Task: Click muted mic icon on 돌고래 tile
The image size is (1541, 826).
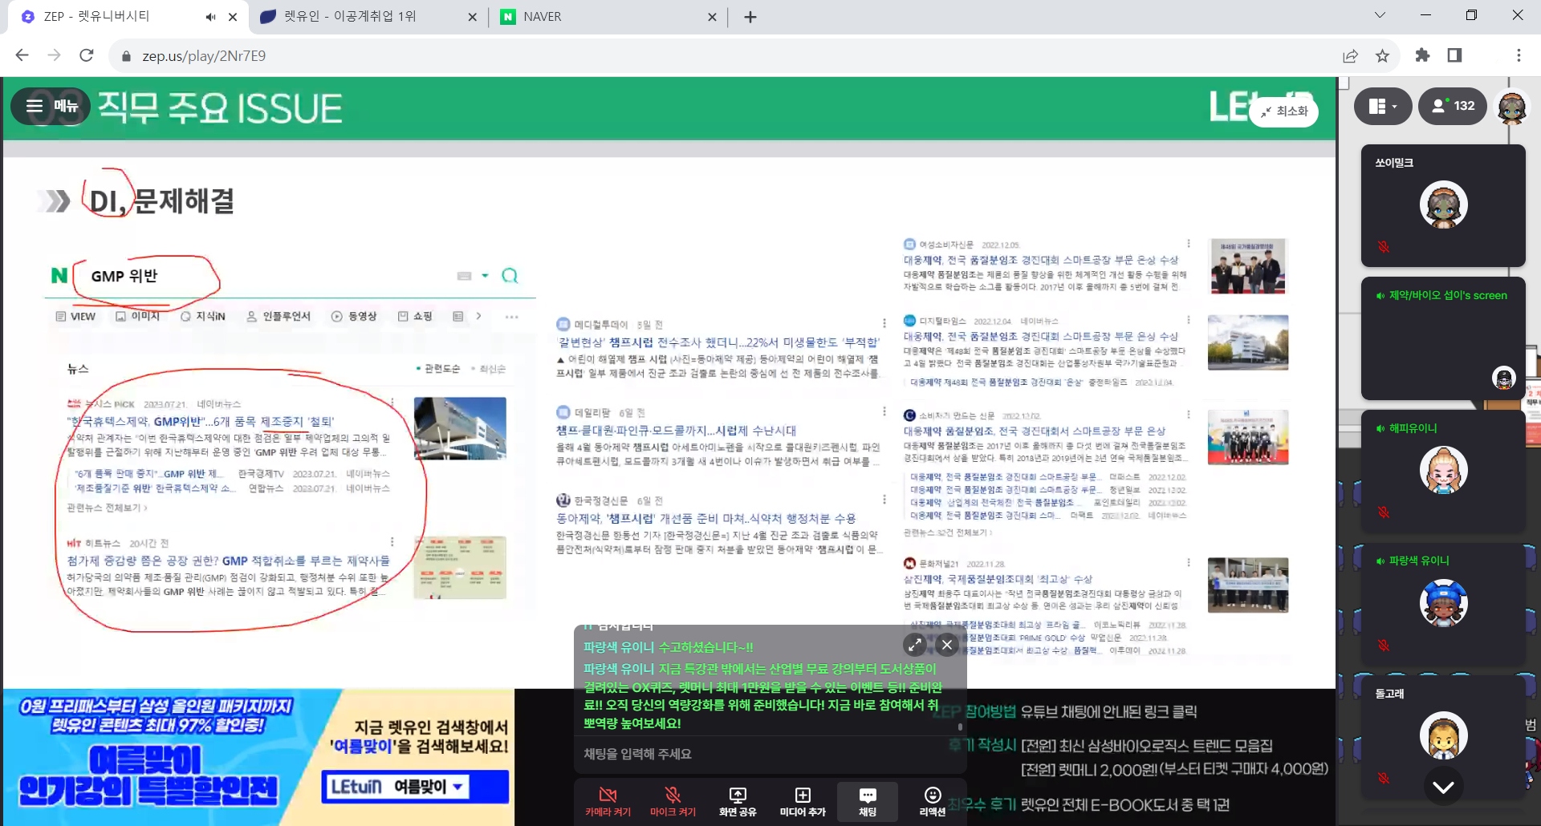Action: click(1384, 778)
